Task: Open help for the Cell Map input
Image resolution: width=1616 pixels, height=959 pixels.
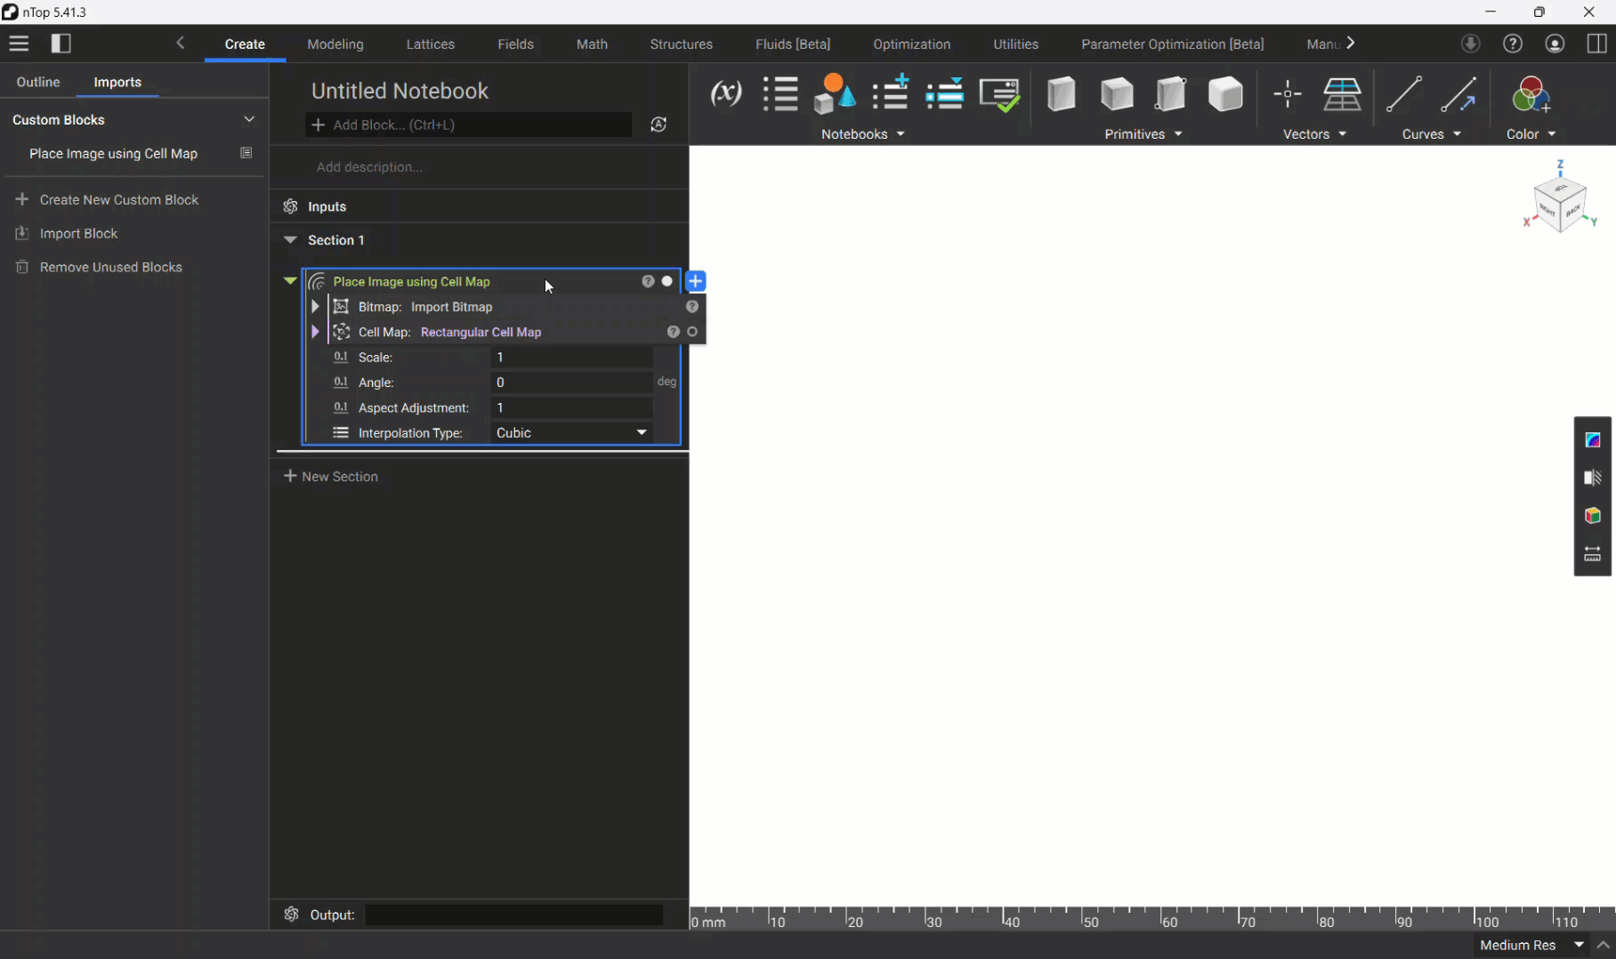Action: (673, 332)
